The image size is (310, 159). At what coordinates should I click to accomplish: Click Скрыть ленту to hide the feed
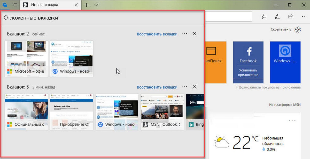pos(281,29)
